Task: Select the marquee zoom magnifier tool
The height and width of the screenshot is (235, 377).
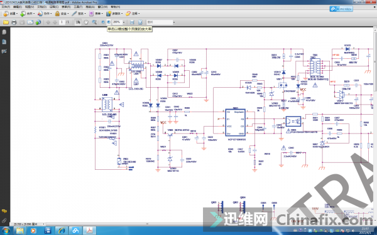Action: tap(94, 23)
